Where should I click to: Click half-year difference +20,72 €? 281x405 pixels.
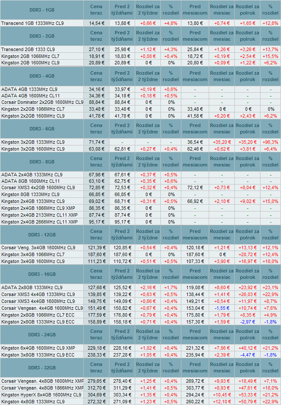click(248, 255)
